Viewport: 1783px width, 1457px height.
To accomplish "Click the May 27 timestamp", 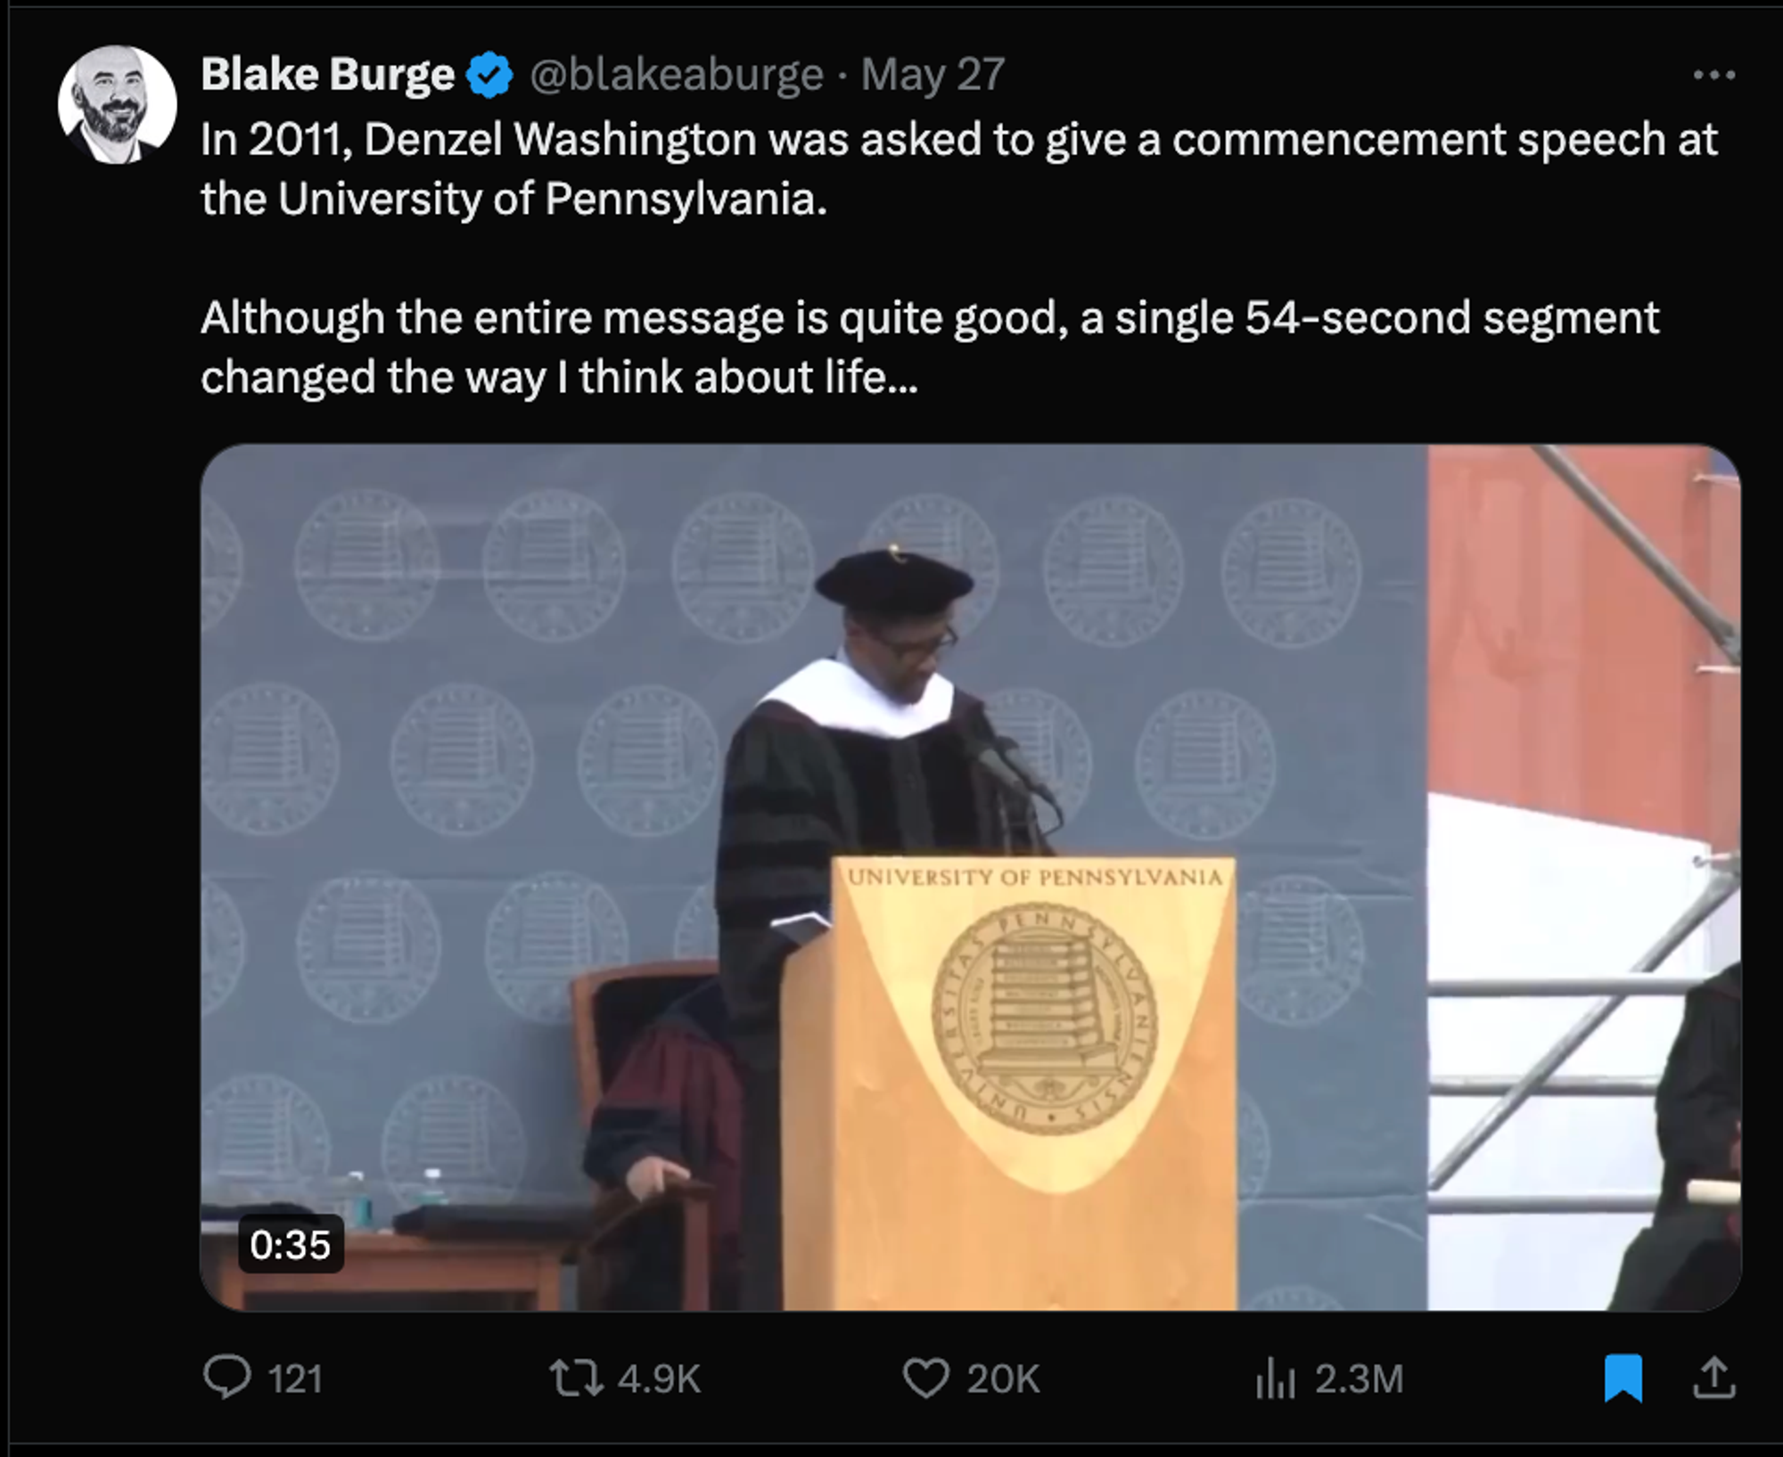I will (933, 75).
